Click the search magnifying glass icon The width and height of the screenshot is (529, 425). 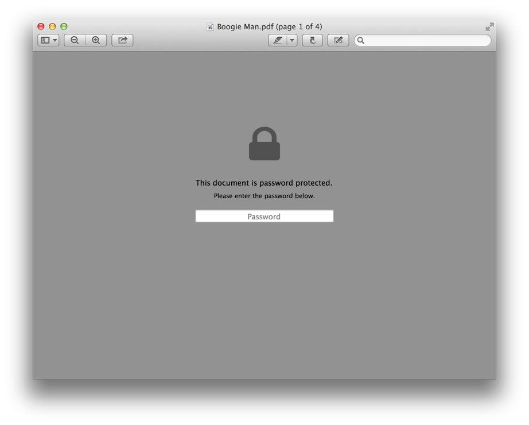point(361,41)
